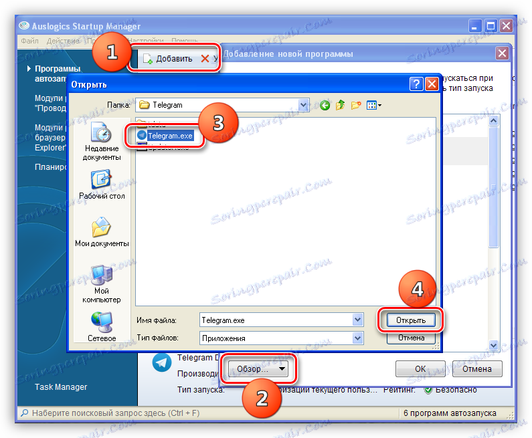
Task: Open the view menu icon
Action: [x=374, y=105]
